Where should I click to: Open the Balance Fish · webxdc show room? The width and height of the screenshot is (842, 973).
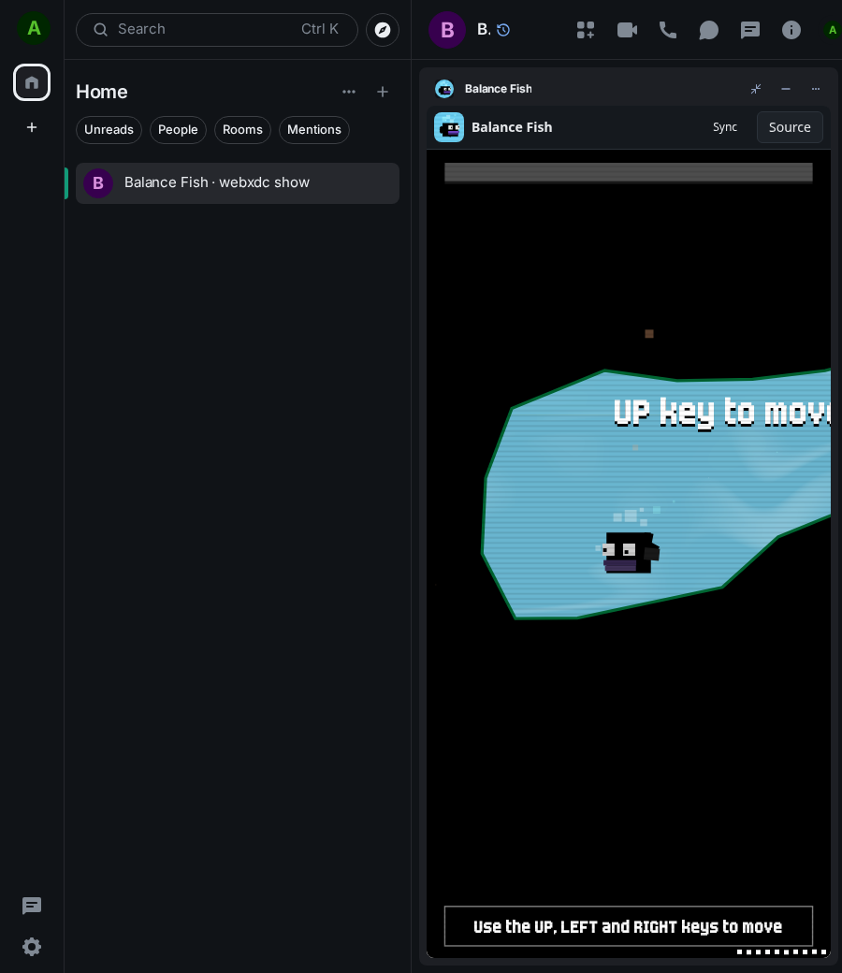238,183
